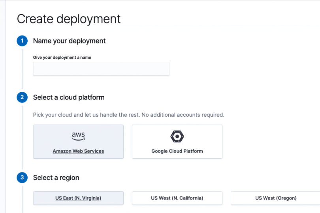Click the step 2 numbered circle
The width and height of the screenshot is (320, 213).
point(22,97)
